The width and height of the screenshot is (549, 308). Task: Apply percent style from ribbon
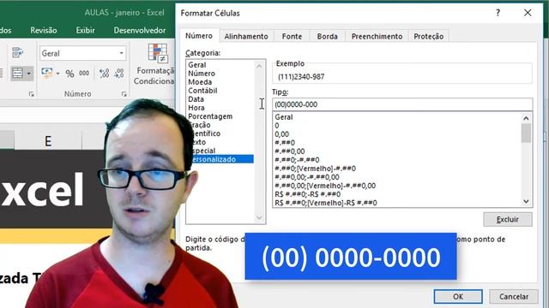69,74
